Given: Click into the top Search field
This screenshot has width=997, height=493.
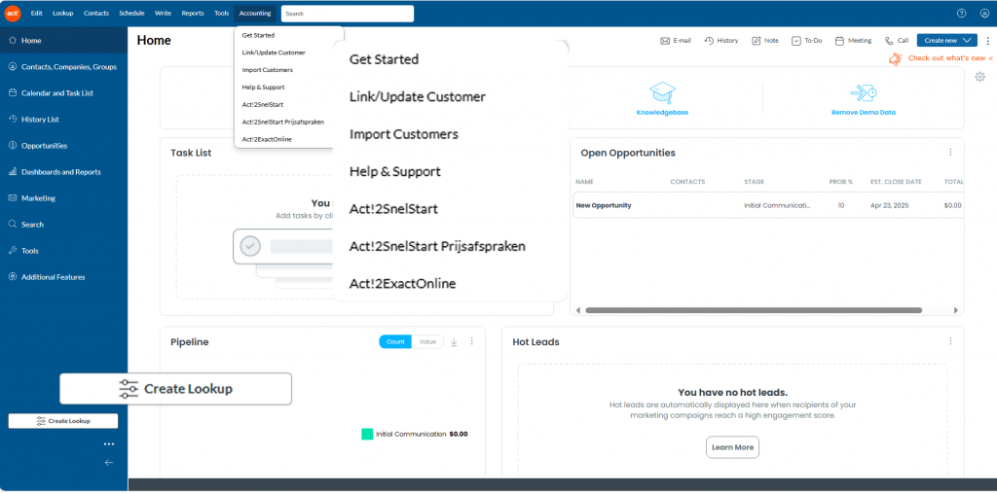Looking at the screenshot, I should (347, 14).
